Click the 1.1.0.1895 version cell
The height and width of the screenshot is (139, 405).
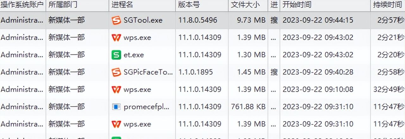pos(196,72)
